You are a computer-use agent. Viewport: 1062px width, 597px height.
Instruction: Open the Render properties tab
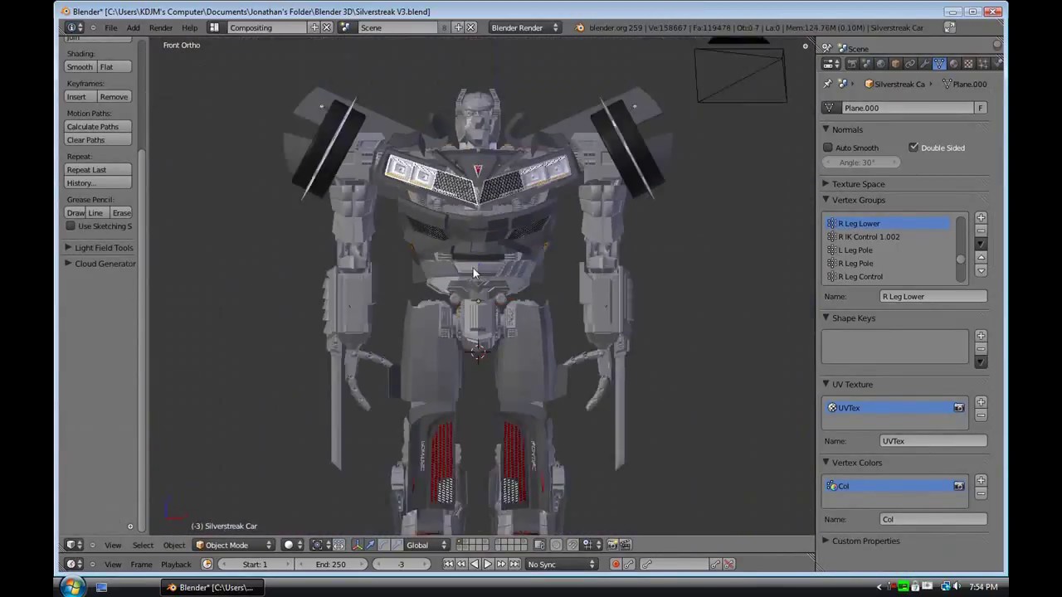coord(852,63)
